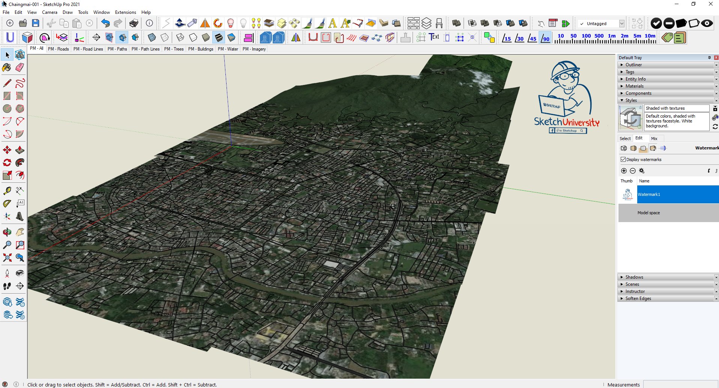This screenshot has height=388, width=719.
Task: Open Model Info icon
Action: (x=149, y=23)
